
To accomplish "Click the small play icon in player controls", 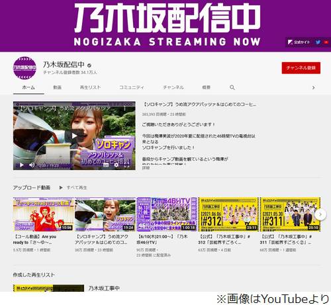I will [x=22, y=165].
